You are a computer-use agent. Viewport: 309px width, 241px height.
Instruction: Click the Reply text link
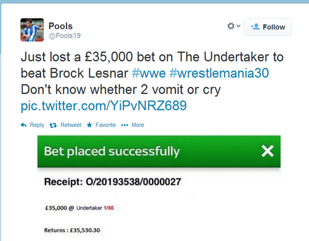click(37, 125)
